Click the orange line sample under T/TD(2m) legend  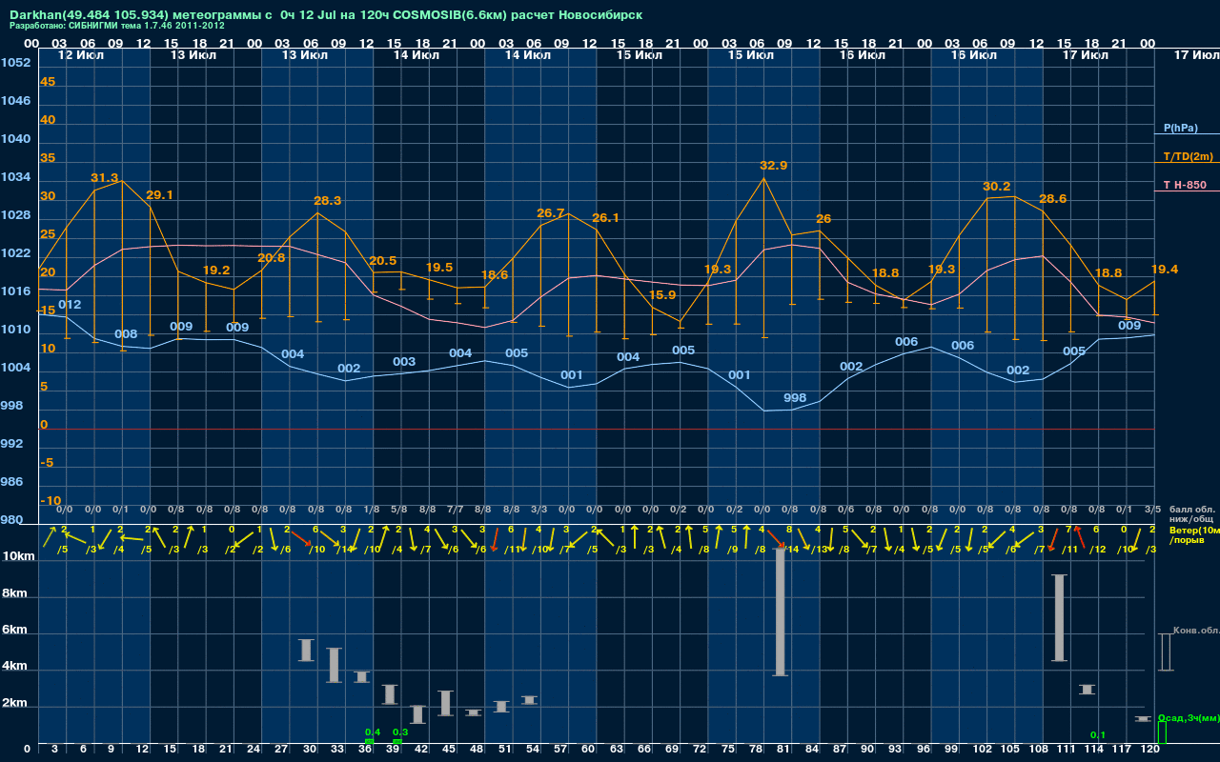coord(1187,163)
